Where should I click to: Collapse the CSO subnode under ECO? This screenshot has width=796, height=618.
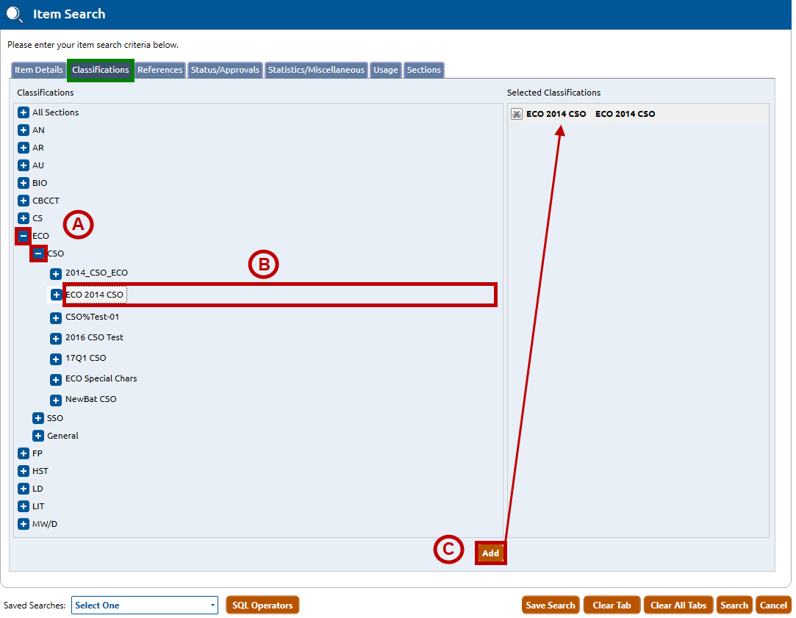coord(38,254)
